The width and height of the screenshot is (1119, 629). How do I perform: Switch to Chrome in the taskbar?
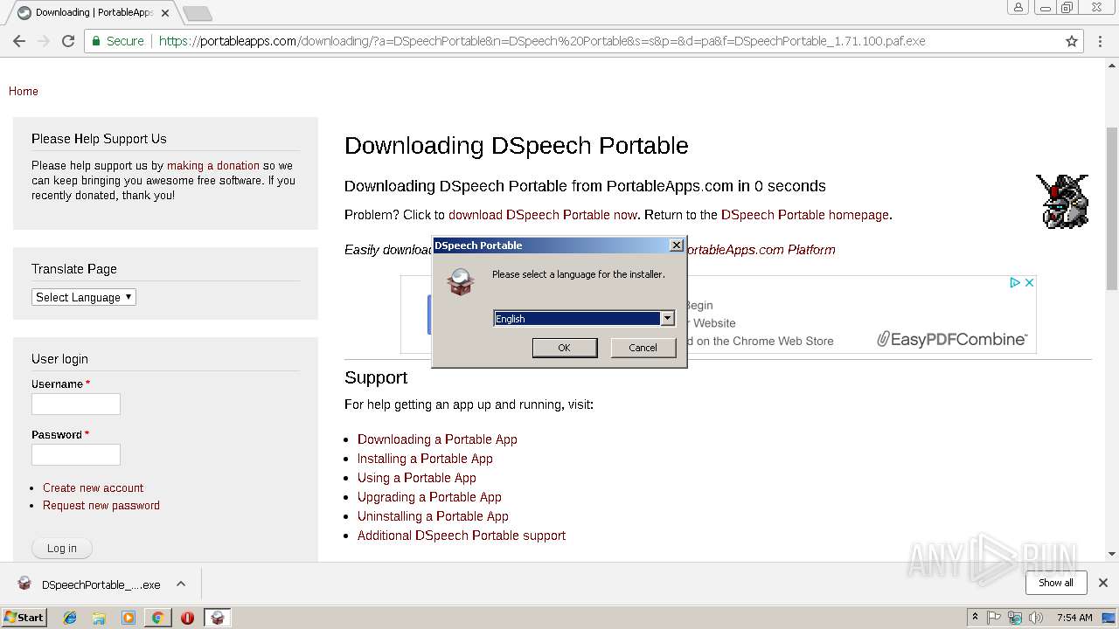[x=157, y=618]
